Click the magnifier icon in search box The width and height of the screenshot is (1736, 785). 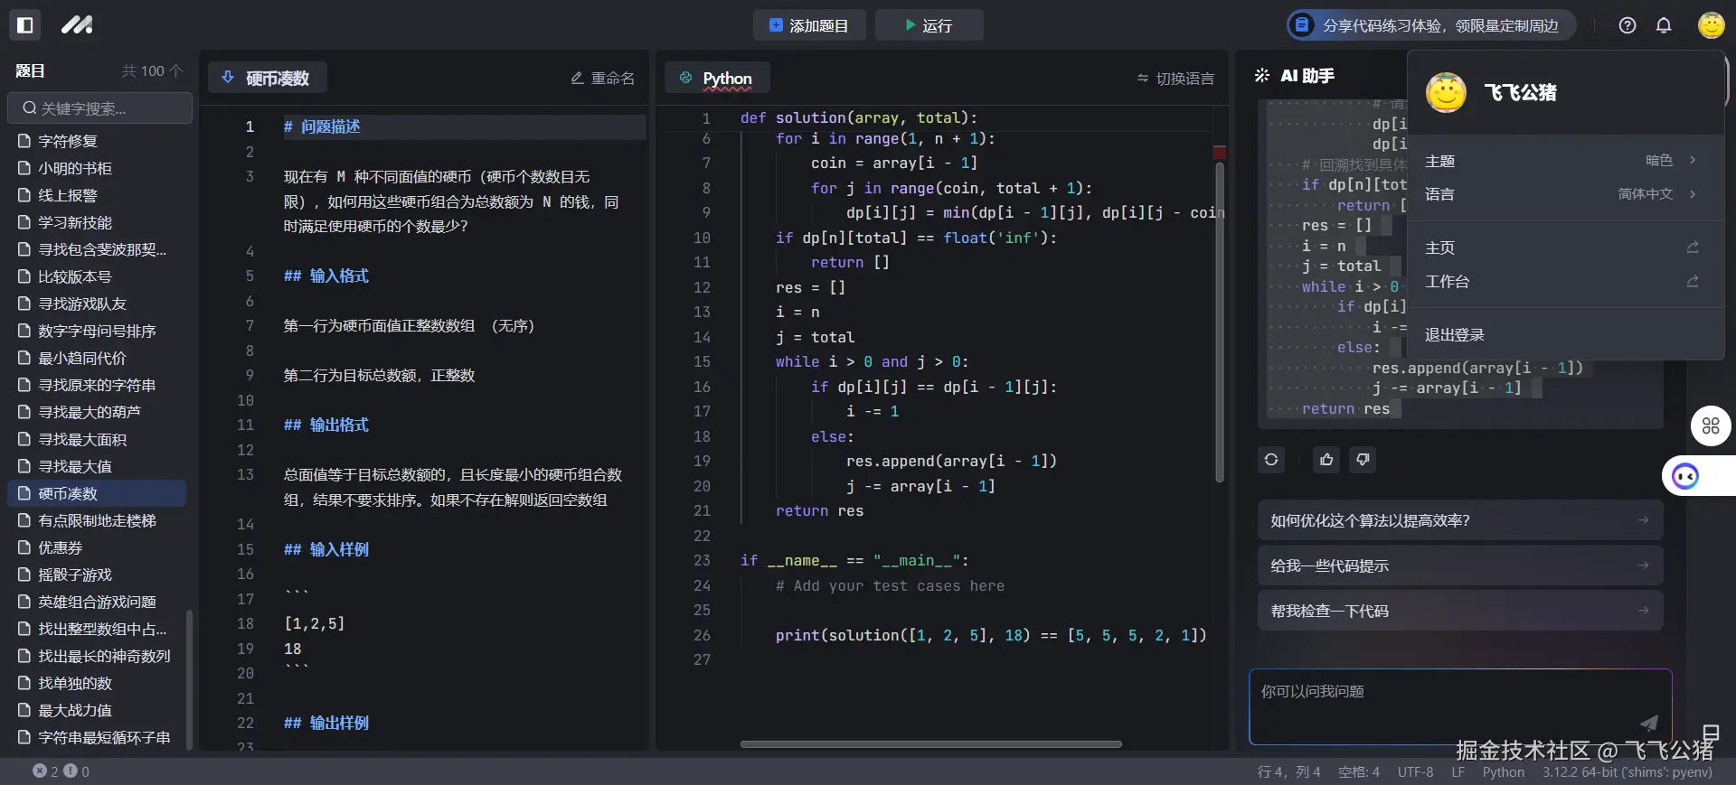point(30,108)
